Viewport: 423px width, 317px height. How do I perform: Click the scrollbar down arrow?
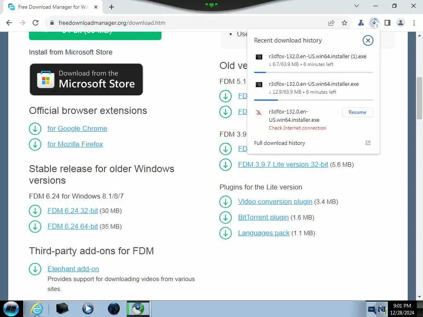[419, 297]
